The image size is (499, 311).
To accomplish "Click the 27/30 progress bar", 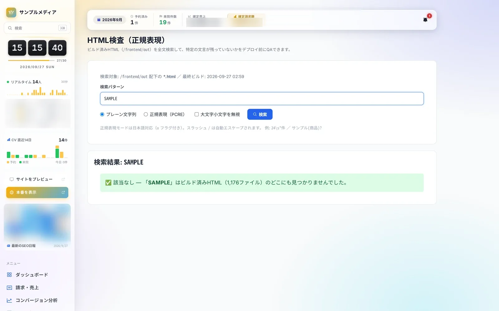I will tap(31, 60).
